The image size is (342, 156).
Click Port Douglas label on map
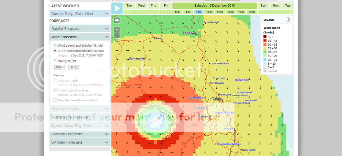(217, 83)
